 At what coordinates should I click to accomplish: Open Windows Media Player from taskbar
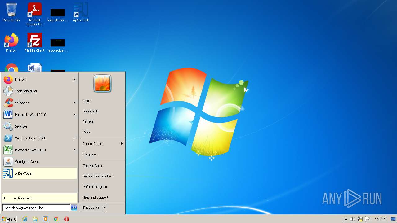(x=46, y=219)
